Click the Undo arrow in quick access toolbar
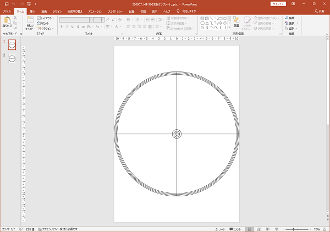Image resolution: width=330 pixels, height=232 pixels. pyautogui.click(x=13, y=4)
